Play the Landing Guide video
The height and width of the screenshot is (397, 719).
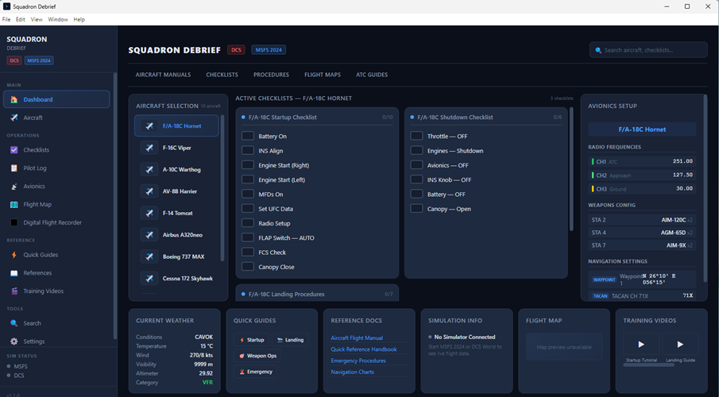tap(681, 345)
